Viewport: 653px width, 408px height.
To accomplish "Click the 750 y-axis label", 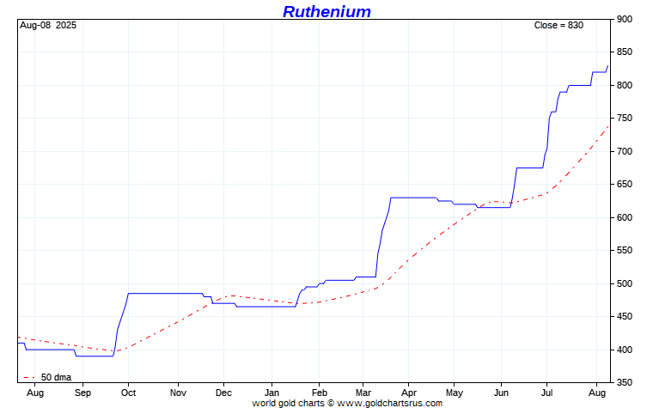I will coord(625,119).
